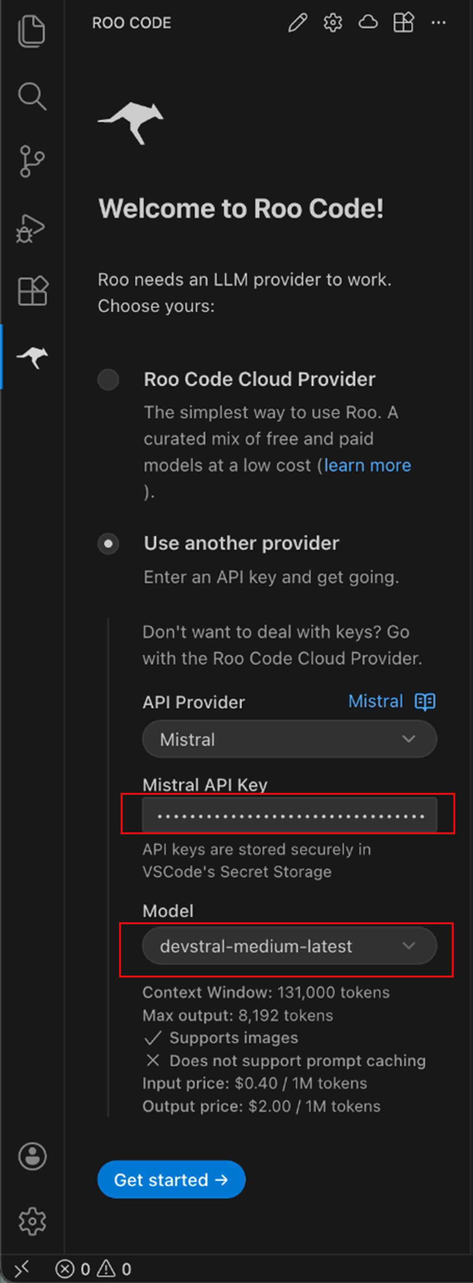Follow the learn more link
Image resolution: width=473 pixels, height=1283 pixels.
(367, 465)
